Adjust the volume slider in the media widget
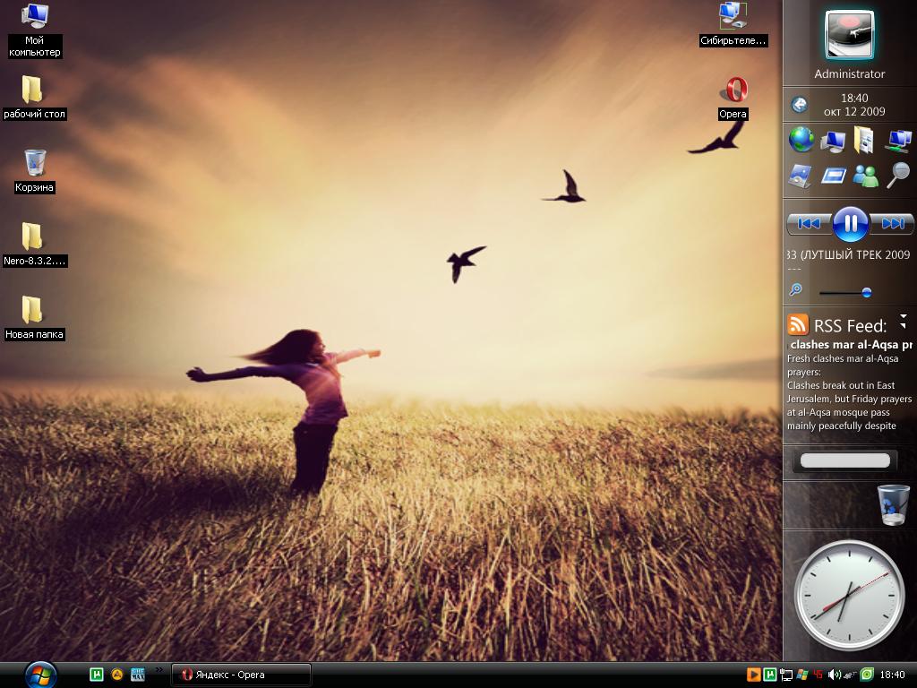 [x=867, y=291]
